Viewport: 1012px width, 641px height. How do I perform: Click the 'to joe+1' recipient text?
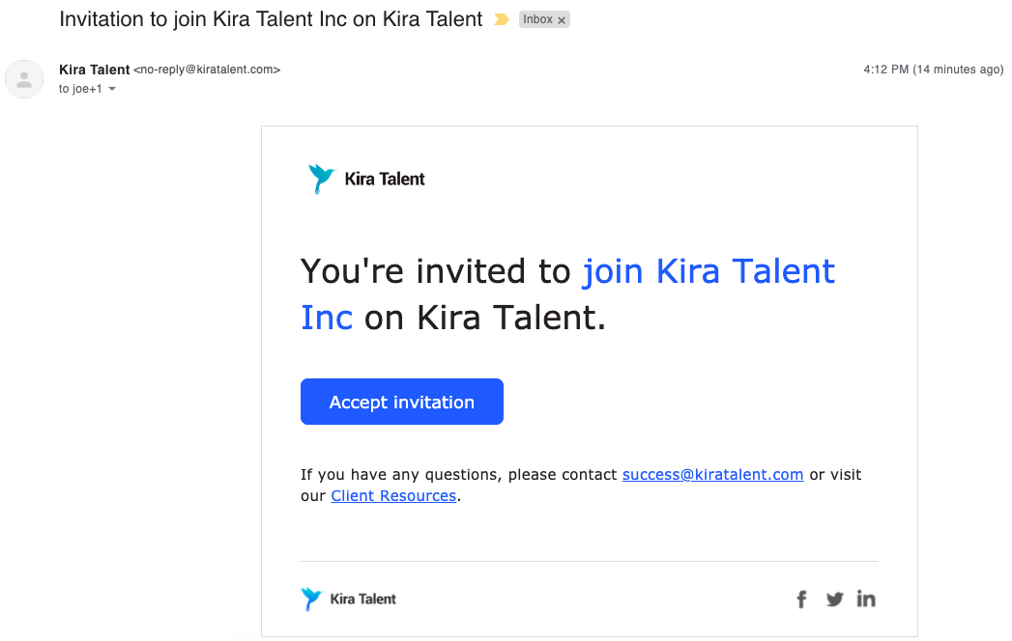pos(80,89)
